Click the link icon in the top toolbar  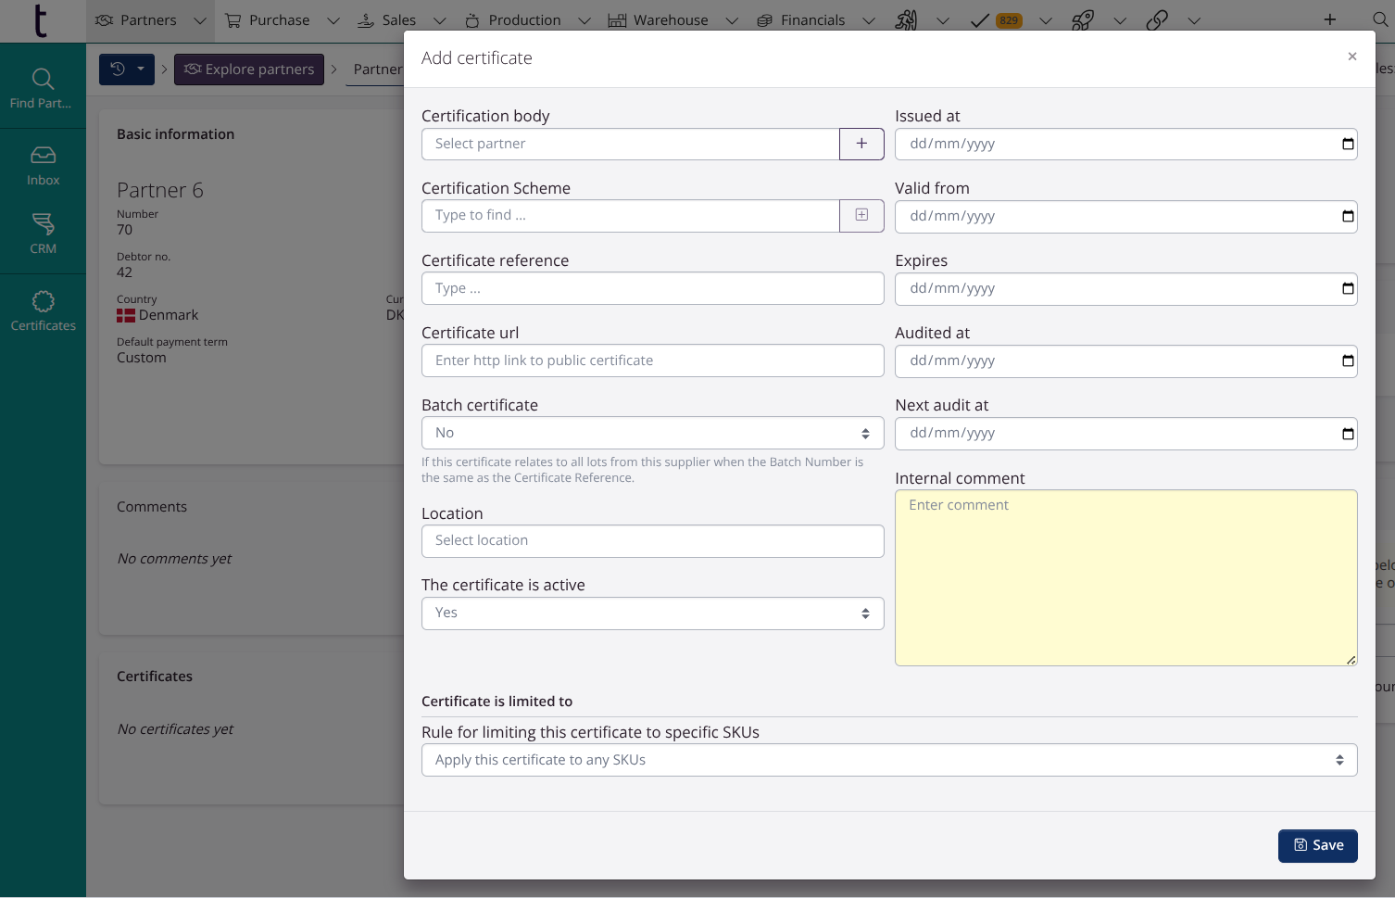[x=1157, y=19]
